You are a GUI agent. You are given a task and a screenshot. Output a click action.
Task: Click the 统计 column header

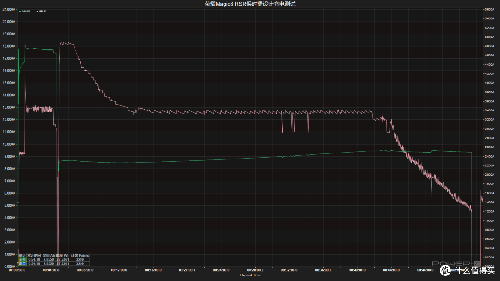point(22,255)
